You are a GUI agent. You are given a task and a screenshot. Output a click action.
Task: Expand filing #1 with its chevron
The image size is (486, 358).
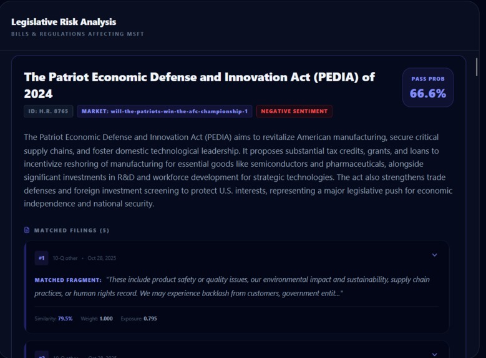point(435,255)
